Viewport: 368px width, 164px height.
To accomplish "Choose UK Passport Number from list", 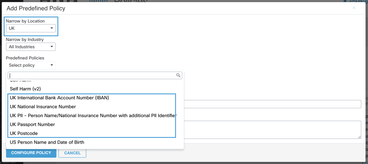I will click(x=32, y=124).
